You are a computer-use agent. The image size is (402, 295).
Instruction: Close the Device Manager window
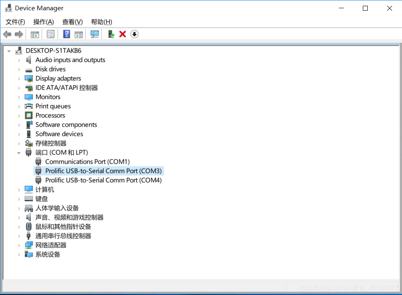[x=390, y=8]
